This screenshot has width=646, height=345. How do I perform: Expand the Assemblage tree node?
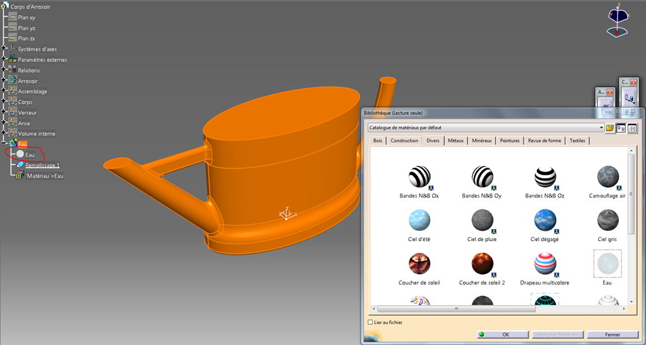coord(3,91)
